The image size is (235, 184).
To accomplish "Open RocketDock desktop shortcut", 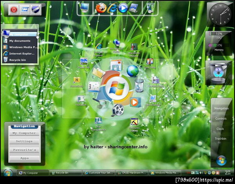I will (x=77, y=82).
